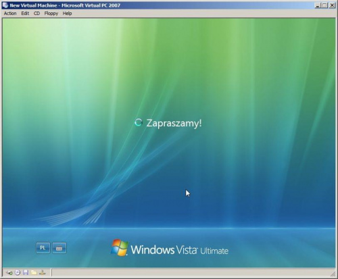Click the window resize grip corner
This screenshot has height=279, width=338.
click(x=333, y=274)
